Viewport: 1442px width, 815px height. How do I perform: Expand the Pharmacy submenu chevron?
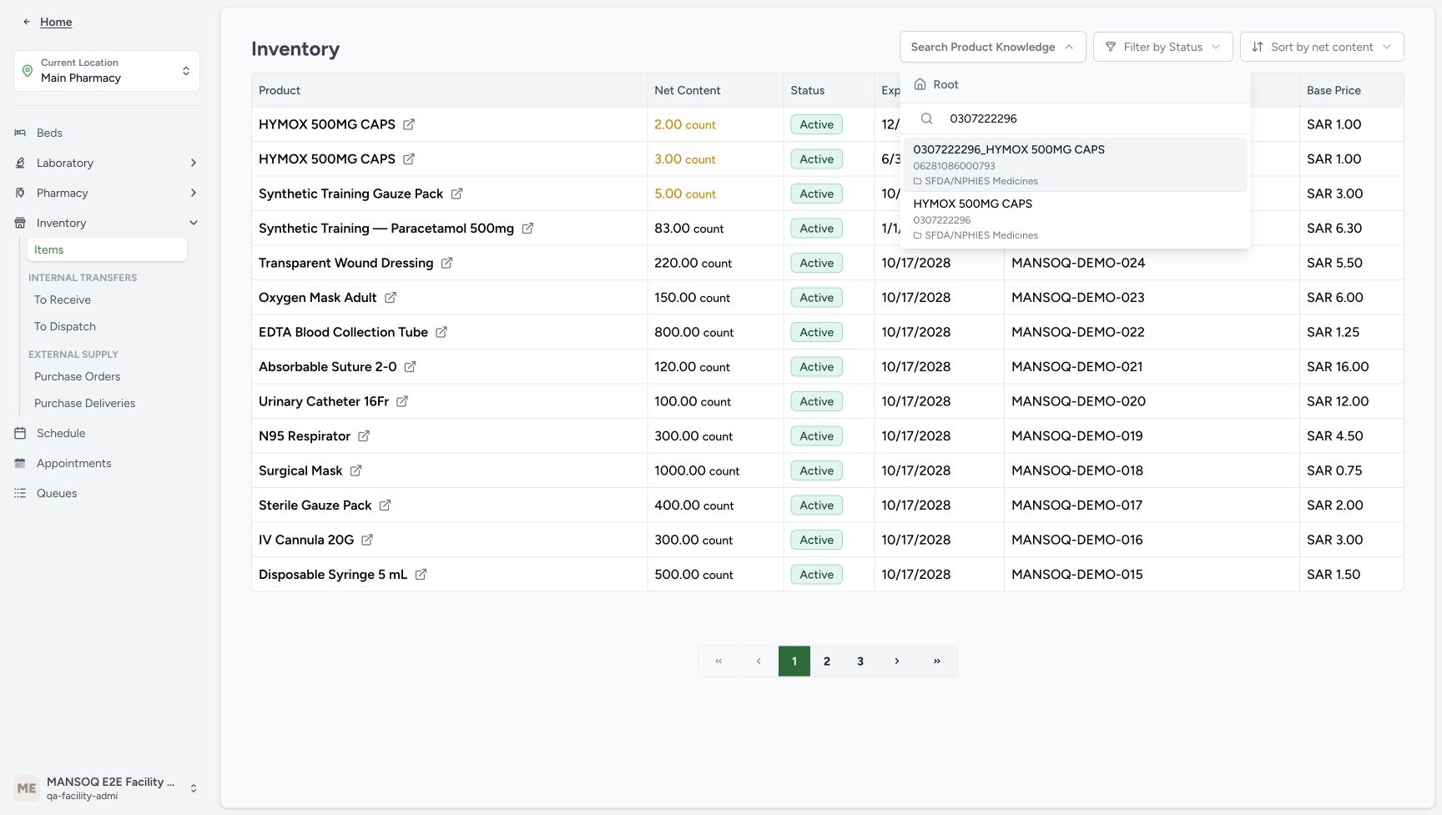[194, 193]
